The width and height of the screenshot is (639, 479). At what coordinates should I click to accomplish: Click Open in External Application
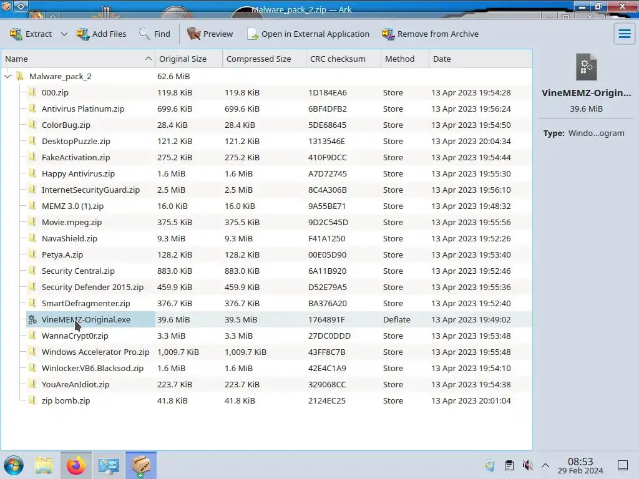pos(308,34)
